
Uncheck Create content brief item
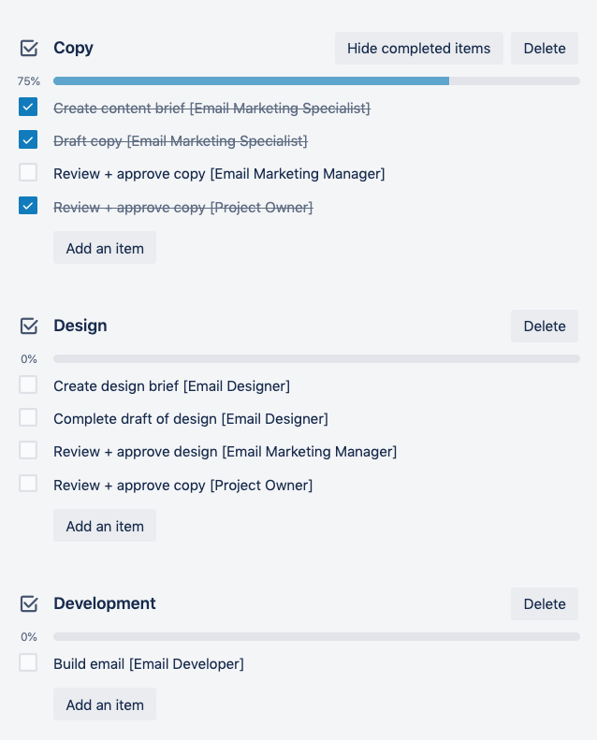[x=28, y=108]
